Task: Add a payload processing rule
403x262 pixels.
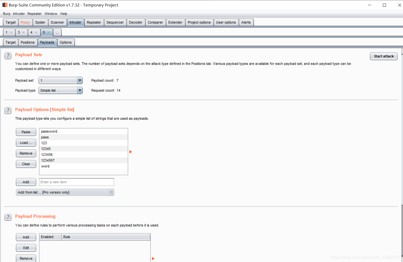Action: pyautogui.click(x=26, y=237)
